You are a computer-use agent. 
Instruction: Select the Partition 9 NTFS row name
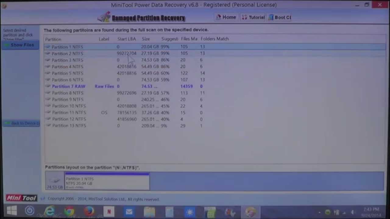[67, 99]
